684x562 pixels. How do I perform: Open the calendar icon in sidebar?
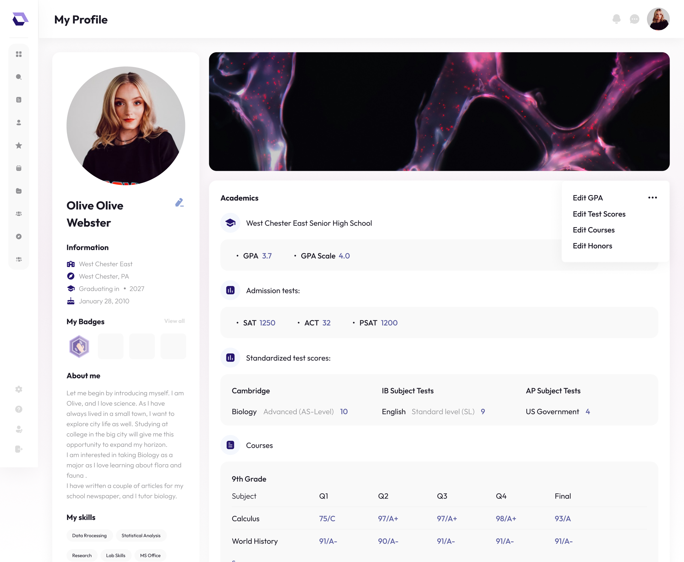click(19, 168)
